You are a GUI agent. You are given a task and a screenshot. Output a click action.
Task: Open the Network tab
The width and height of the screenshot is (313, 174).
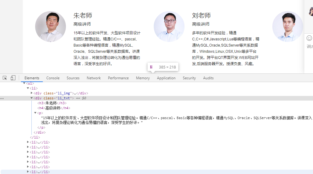click(94, 78)
